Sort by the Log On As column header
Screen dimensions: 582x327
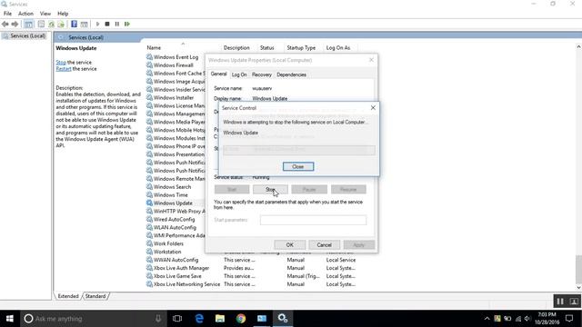point(338,48)
